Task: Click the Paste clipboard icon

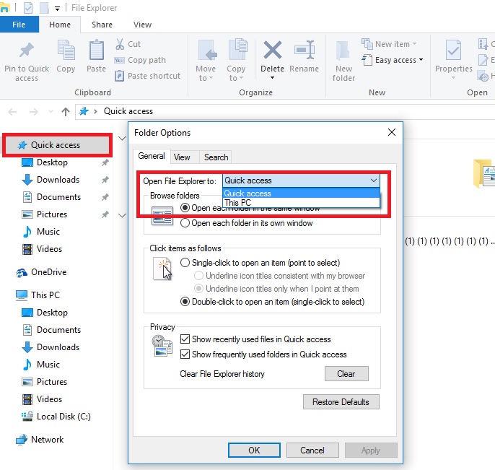Action: (x=96, y=50)
